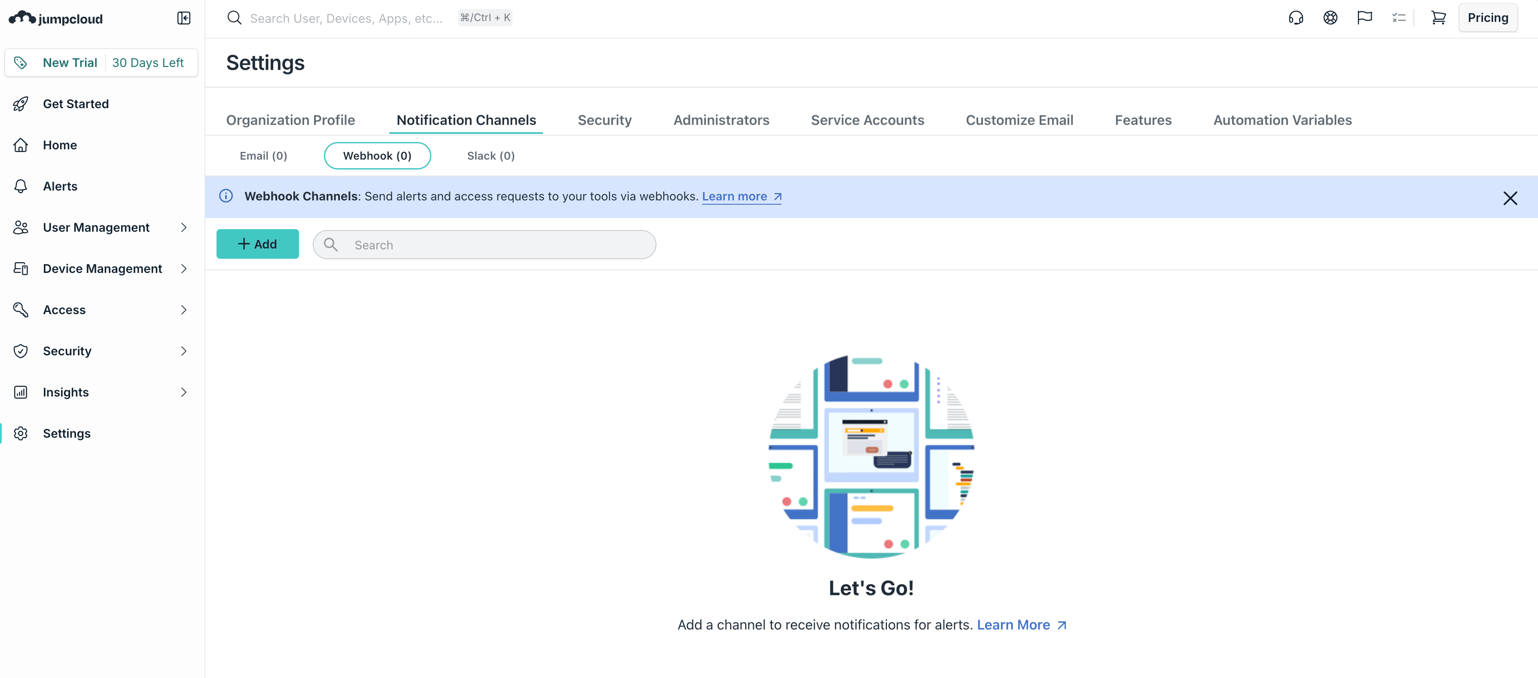The width and height of the screenshot is (1538, 678).
Task: Focus the global search input
Action: [346, 18]
